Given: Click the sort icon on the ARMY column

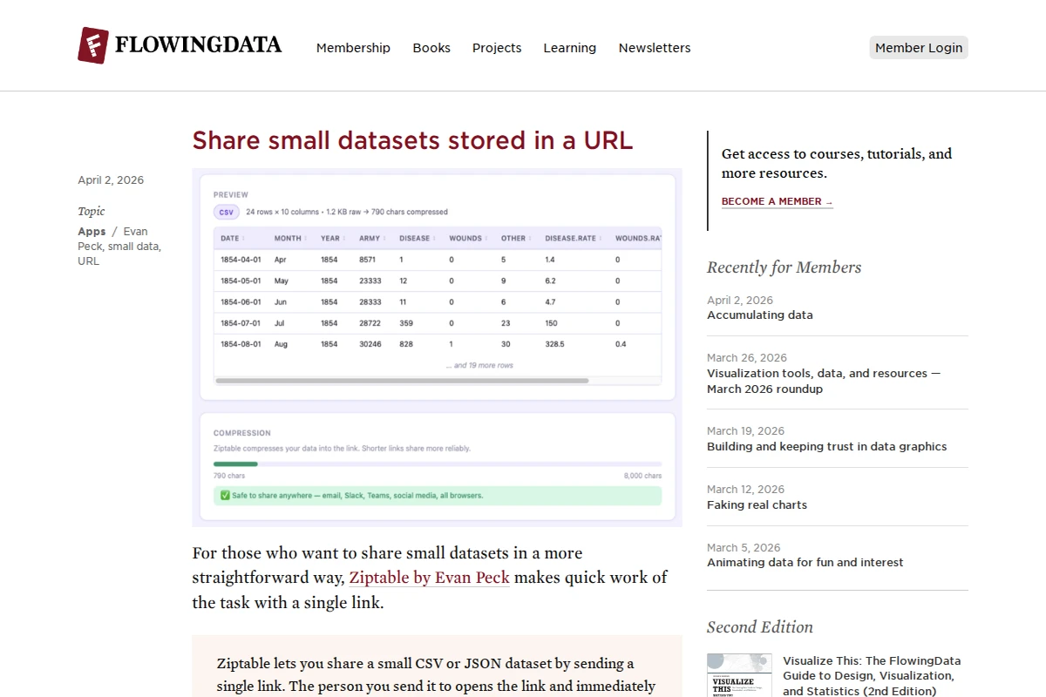Looking at the screenshot, I should 384,238.
